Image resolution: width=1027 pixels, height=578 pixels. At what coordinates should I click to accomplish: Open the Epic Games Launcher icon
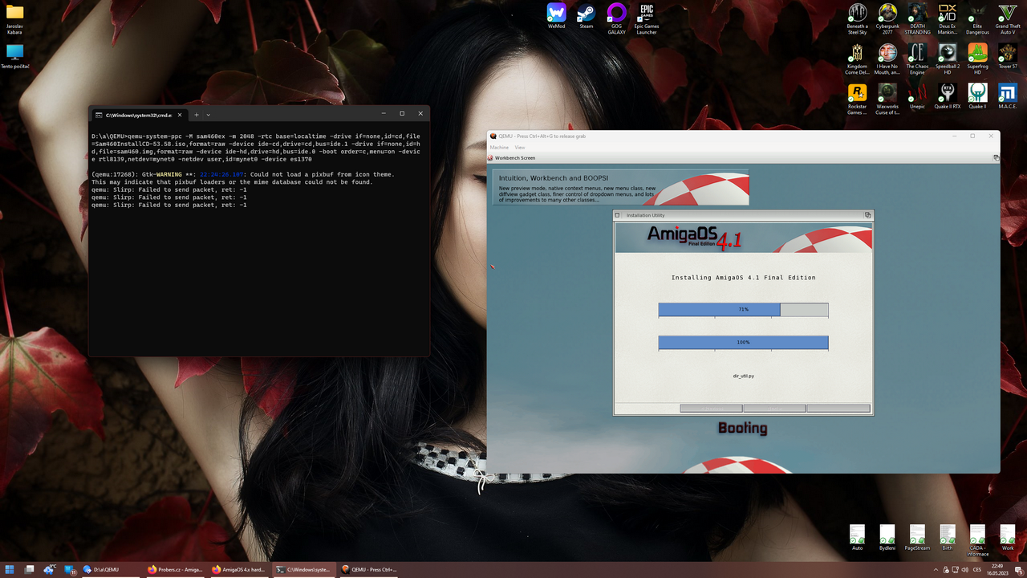tap(646, 15)
